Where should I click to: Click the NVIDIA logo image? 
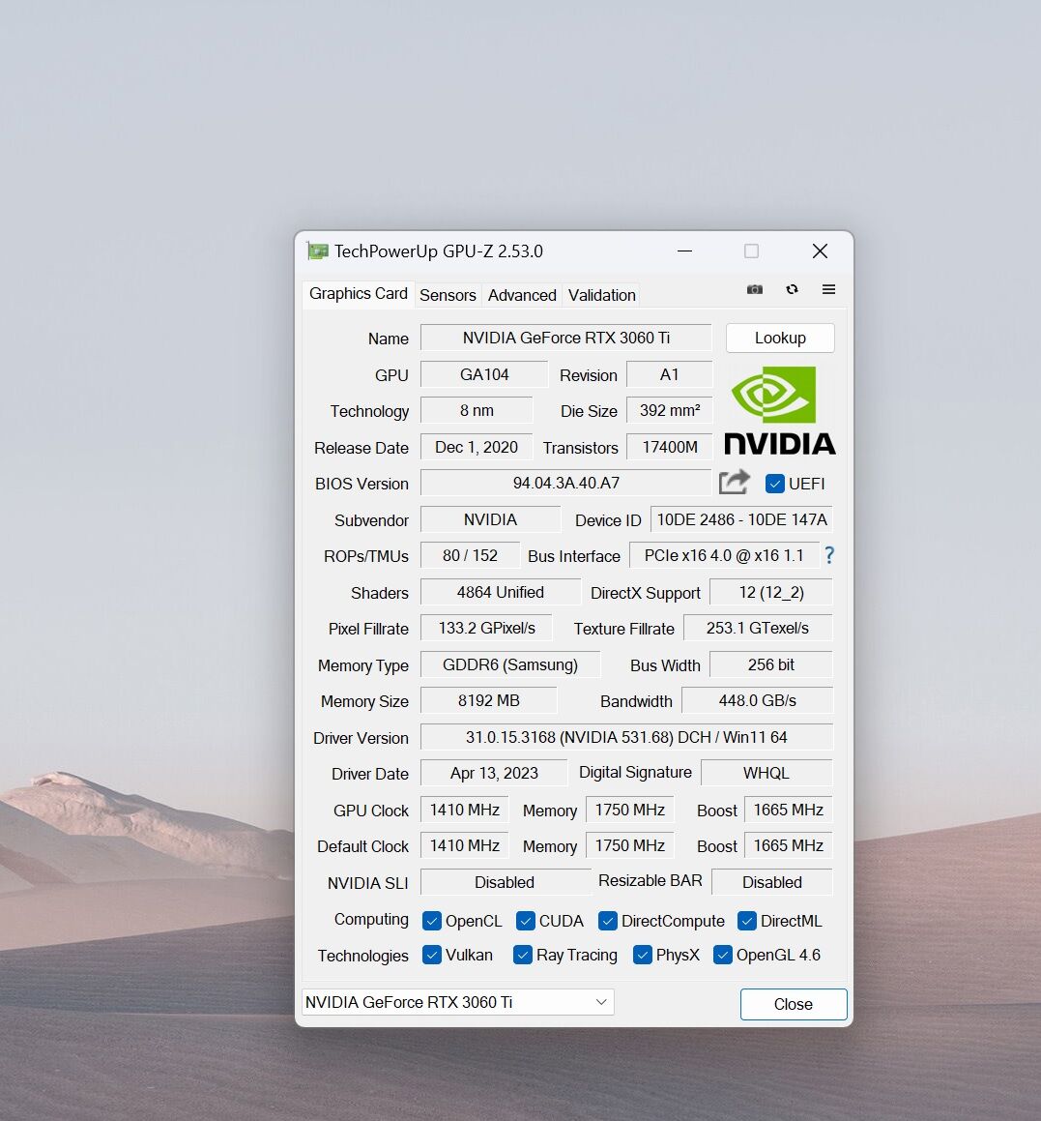tap(779, 410)
